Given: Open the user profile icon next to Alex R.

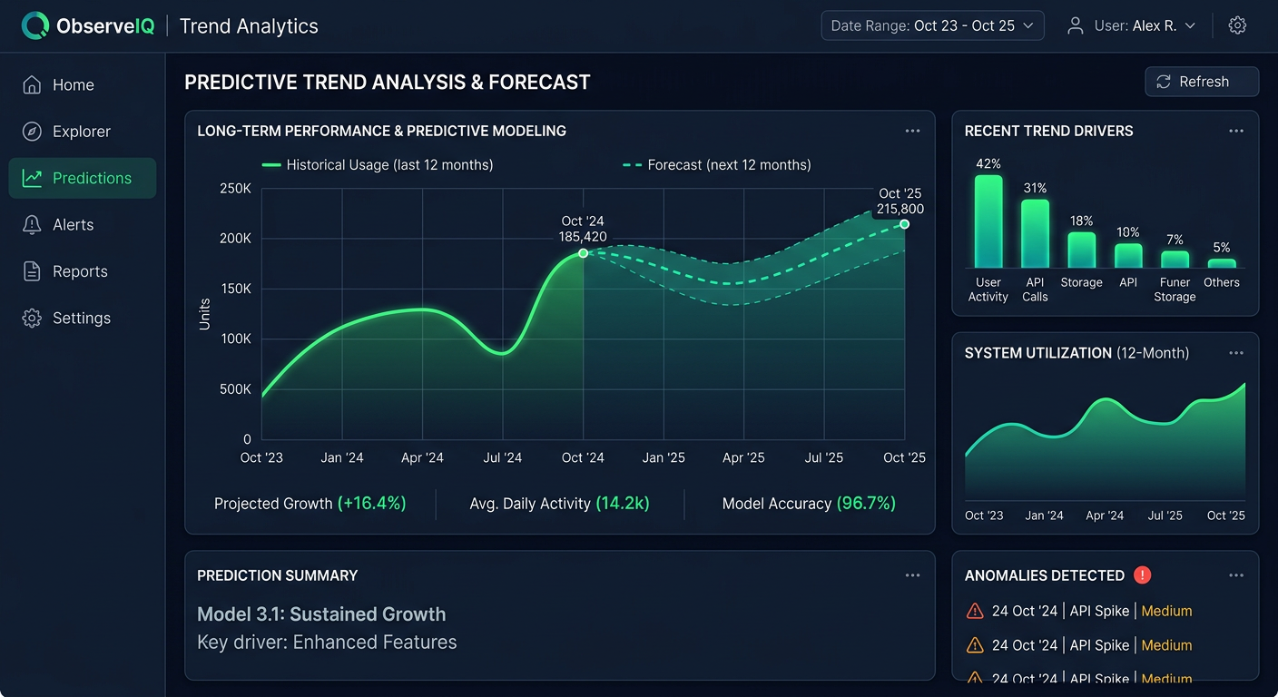Looking at the screenshot, I should click(1075, 25).
